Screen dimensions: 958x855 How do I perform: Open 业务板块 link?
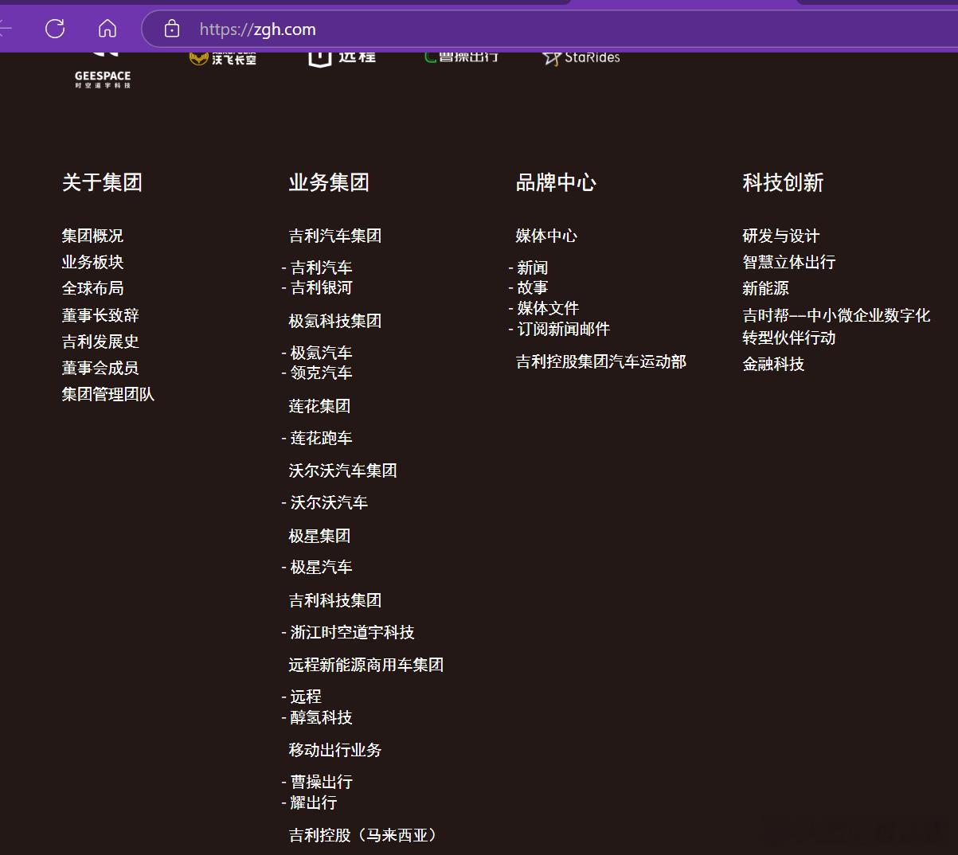tap(92, 262)
